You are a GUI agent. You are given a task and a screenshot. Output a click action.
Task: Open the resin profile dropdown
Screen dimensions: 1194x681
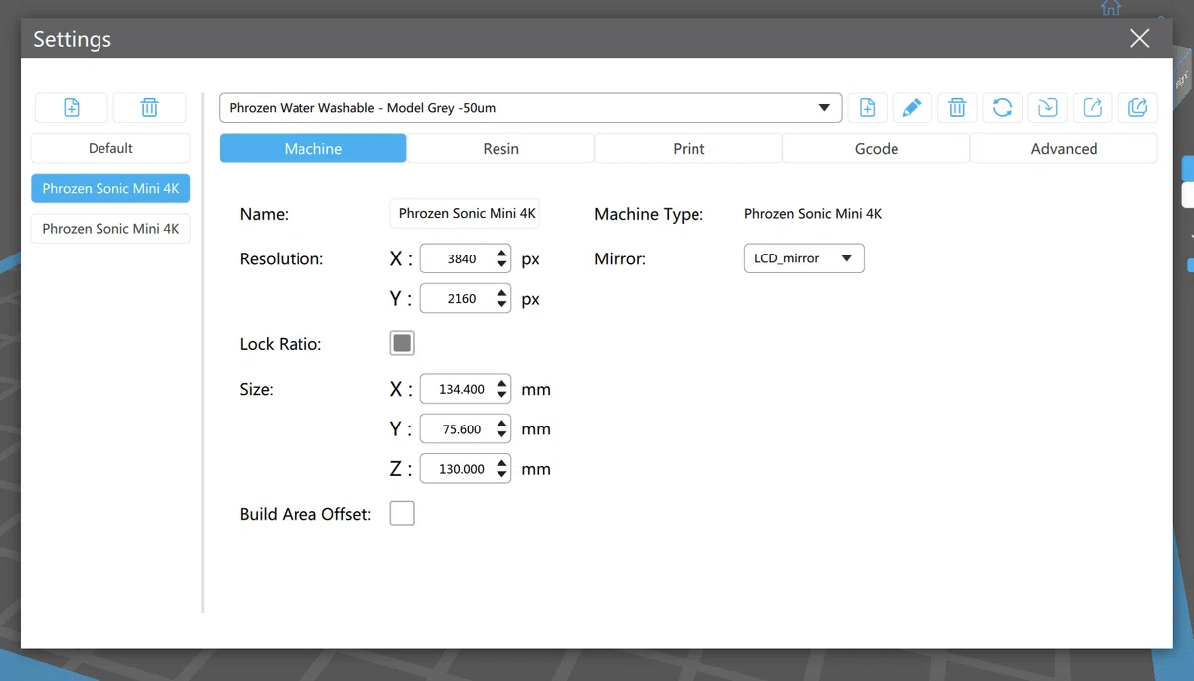click(530, 108)
